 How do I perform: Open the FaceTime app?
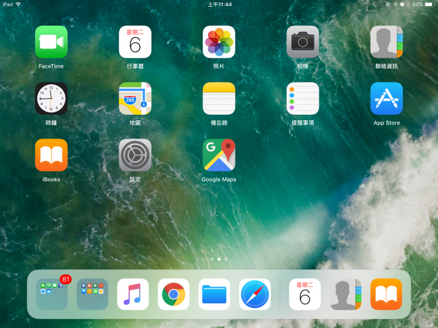(x=51, y=42)
